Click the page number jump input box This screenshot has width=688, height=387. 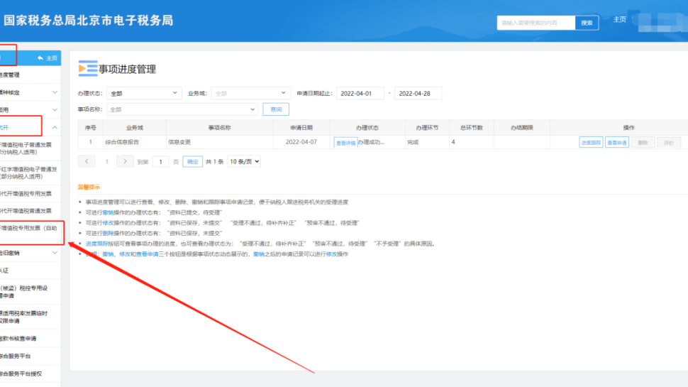click(x=160, y=162)
